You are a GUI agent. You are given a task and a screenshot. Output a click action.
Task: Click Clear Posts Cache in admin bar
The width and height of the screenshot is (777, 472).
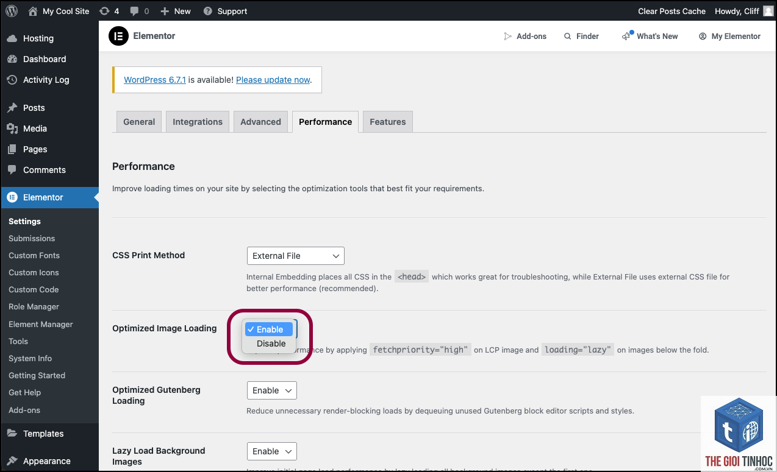pyautogui.click(x=671, y=11)
